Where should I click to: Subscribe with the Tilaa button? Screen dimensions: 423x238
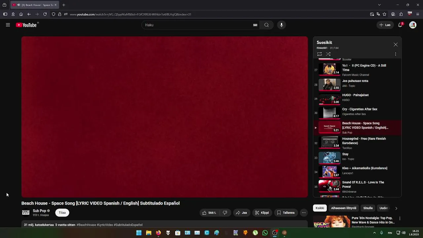62,213
